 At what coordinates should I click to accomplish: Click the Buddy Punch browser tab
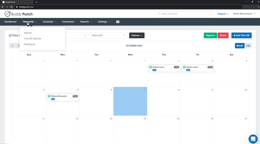point(17,2)
